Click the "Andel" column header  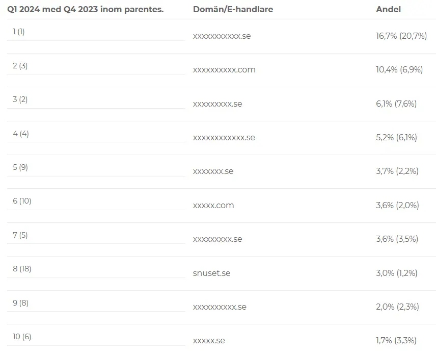(x=388, y=10)
